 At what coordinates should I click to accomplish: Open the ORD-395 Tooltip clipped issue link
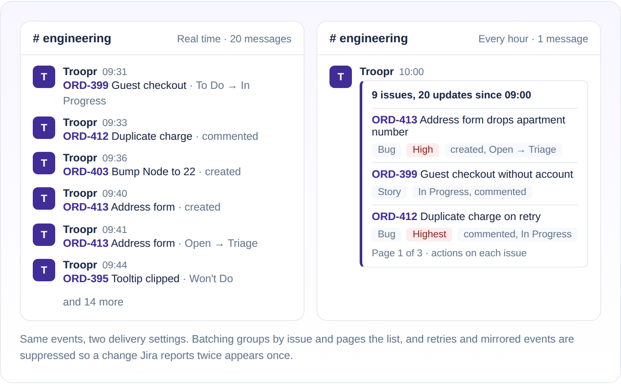tap(86, 279)
